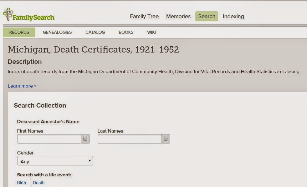Focus the Last Names input field
Viewport: 307px width, 187px height.
[x=130, y=139]
